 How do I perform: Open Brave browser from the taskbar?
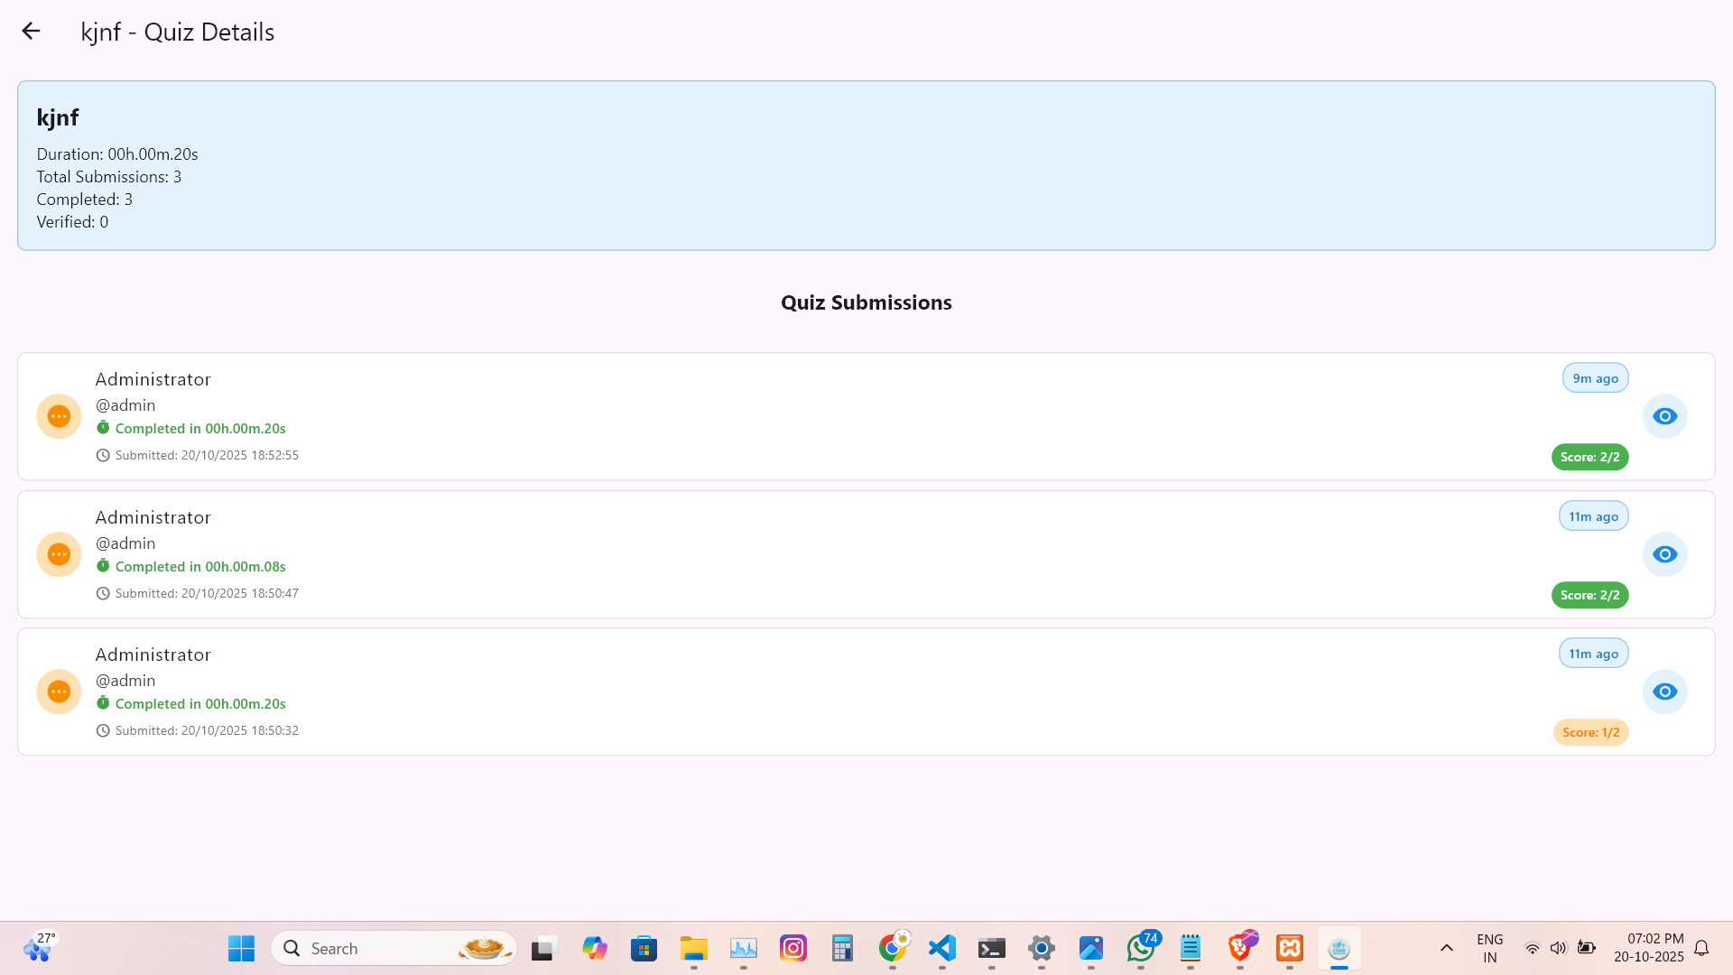pos(1239,948)
